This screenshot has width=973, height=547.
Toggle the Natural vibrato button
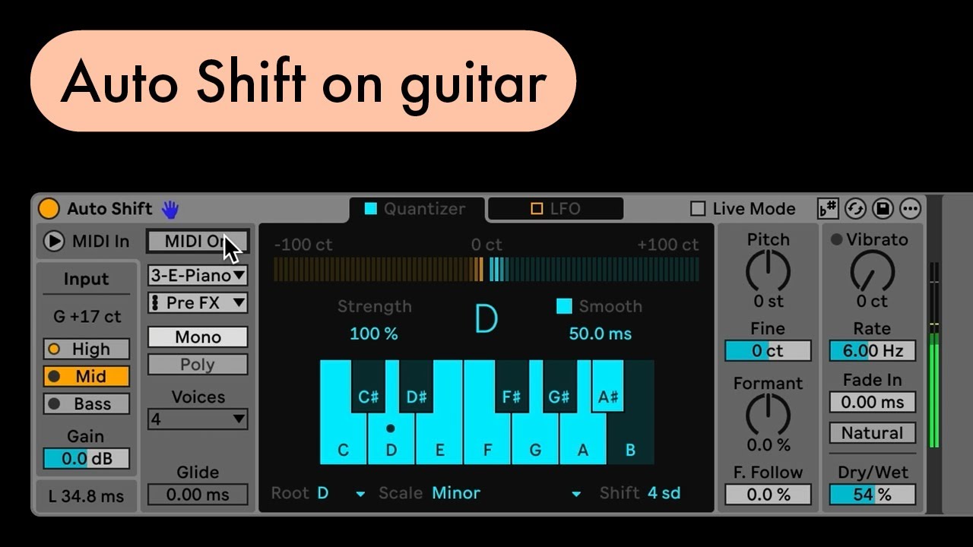872,433
